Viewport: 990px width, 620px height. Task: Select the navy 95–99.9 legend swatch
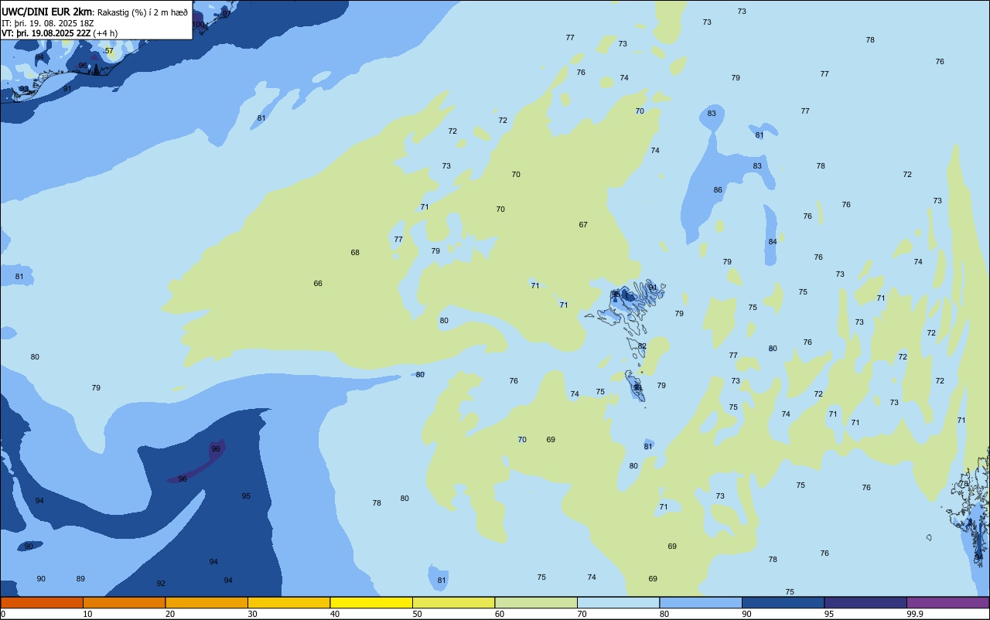(865, 602)
